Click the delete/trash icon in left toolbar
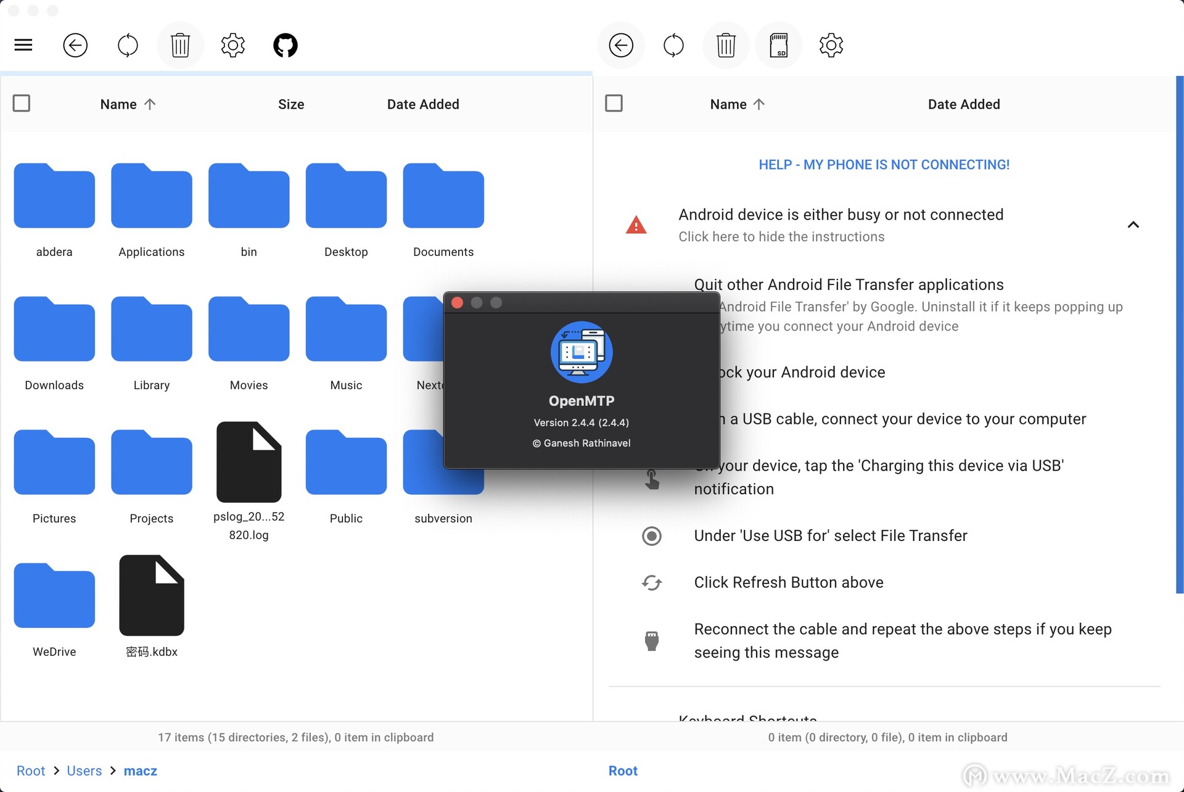Viewport: 1184px width, 792px height. pyautogui.click(x=181, y=45)
